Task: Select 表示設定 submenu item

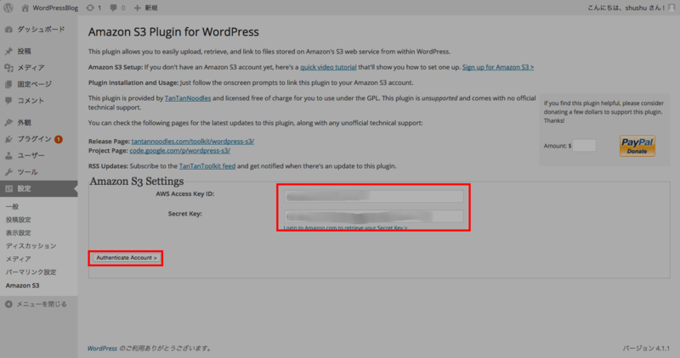Action: [18, 232]
